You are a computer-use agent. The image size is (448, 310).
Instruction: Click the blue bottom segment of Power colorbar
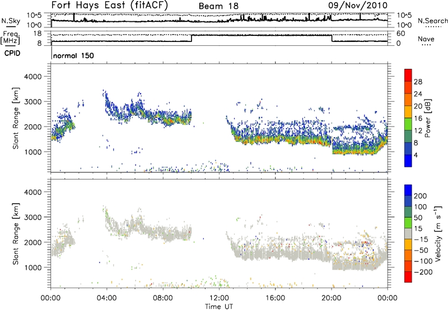pyautogui.click(x=408, y=161)
